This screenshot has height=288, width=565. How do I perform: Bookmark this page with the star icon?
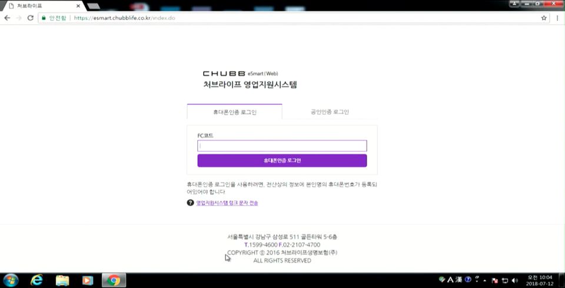pyautogui.click(x=544, y=18)
